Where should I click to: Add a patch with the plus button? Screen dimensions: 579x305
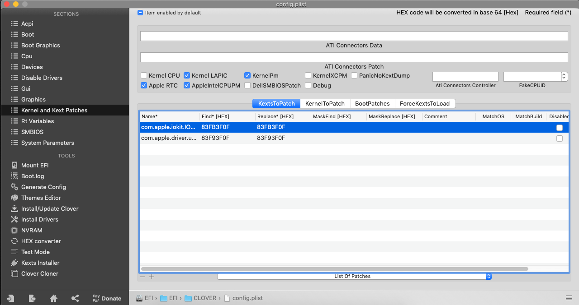pyautogui.click(x=152, y=277)
